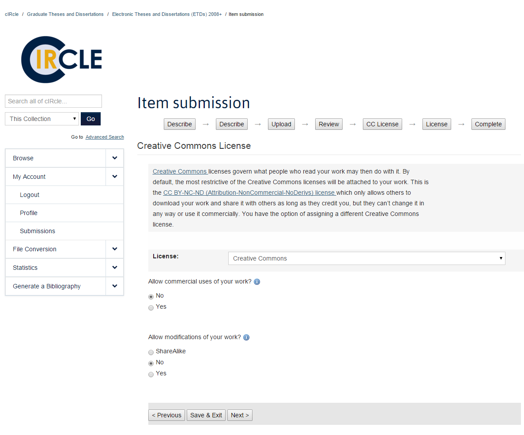
Task: Expand File Conversion chevron
Action: click(115, 249)
